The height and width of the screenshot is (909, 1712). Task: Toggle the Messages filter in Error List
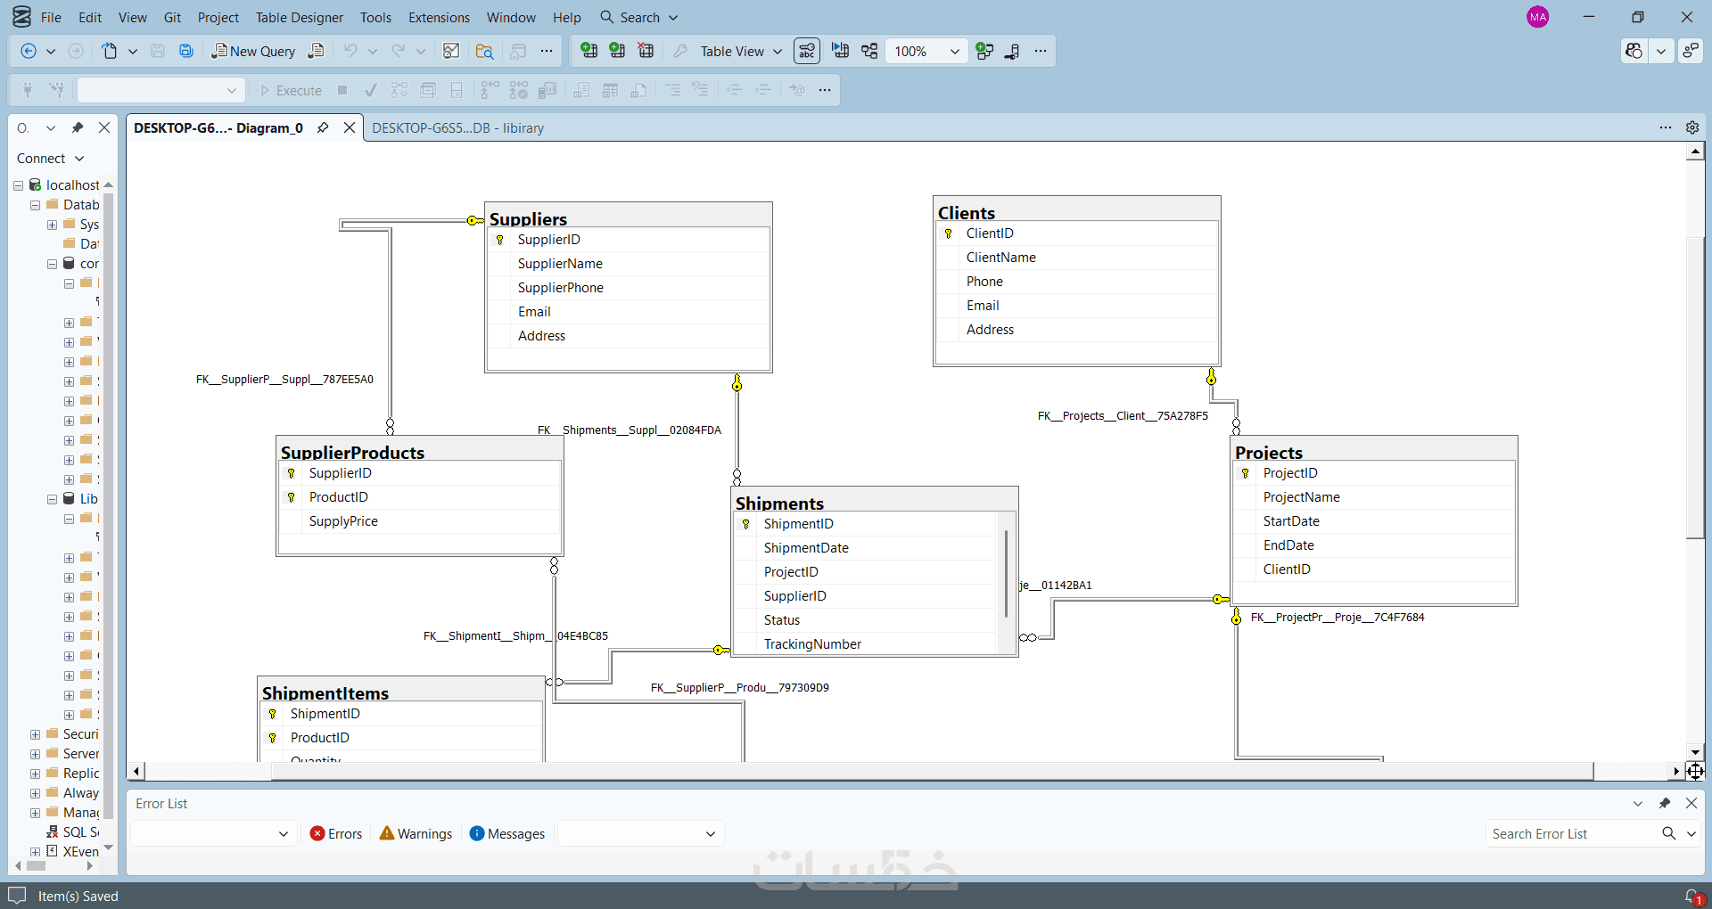(507, 833)
